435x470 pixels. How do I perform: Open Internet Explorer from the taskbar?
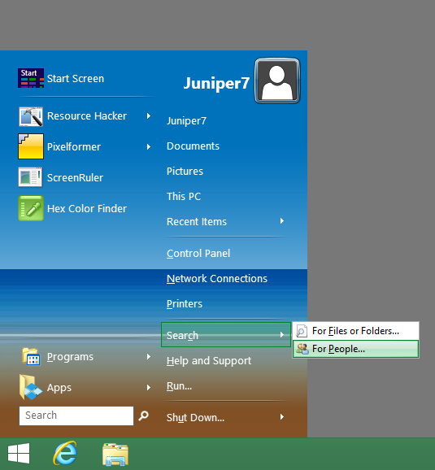coord(65,453)
